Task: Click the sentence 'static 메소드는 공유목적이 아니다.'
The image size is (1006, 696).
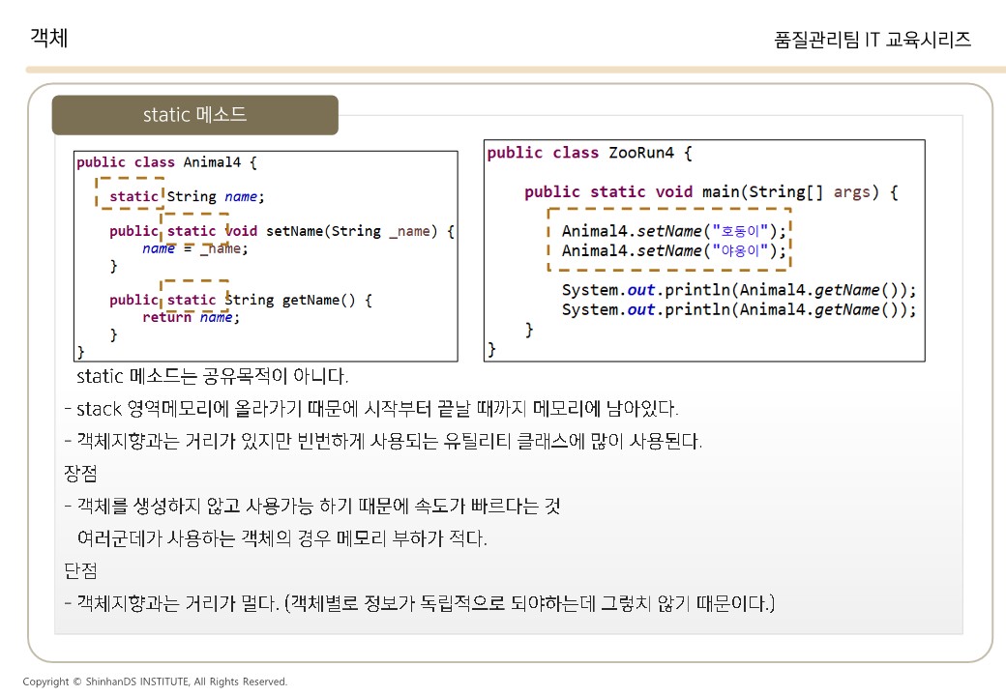Action: (x=213, y=376)
